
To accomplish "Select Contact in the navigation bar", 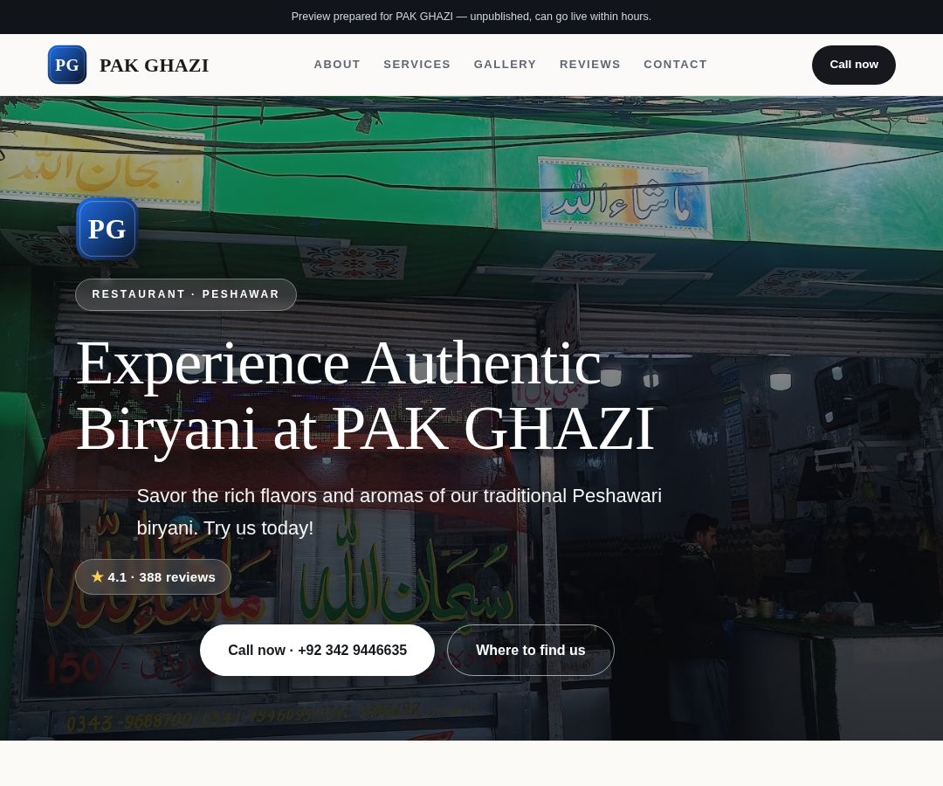I will coord(675,65).
